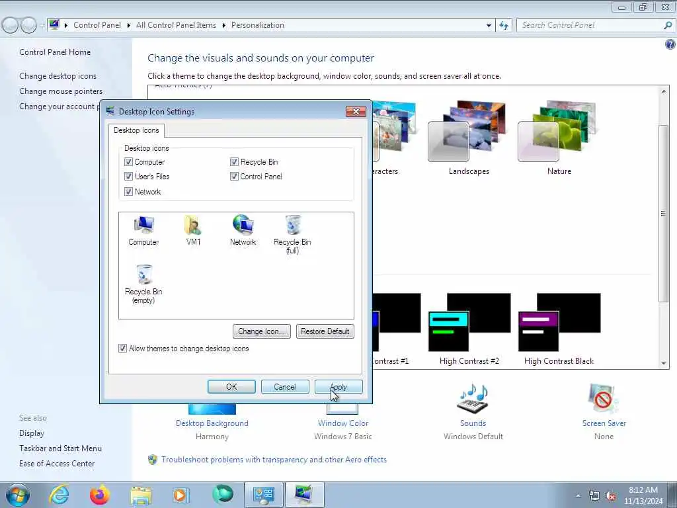Click the Personalization breadcrumb
The height and width of the screenshot is (508, 677).
(258, 25)
